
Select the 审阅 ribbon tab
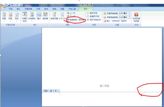click(x=54, y=9)
